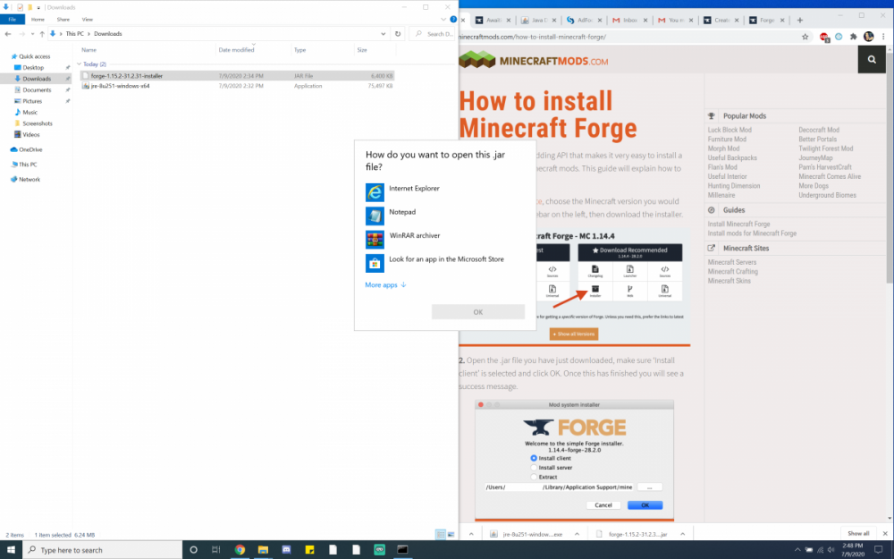Select Notepad in the open-with dialog
The image size is (894, 559).
click(x=402, y=213)
